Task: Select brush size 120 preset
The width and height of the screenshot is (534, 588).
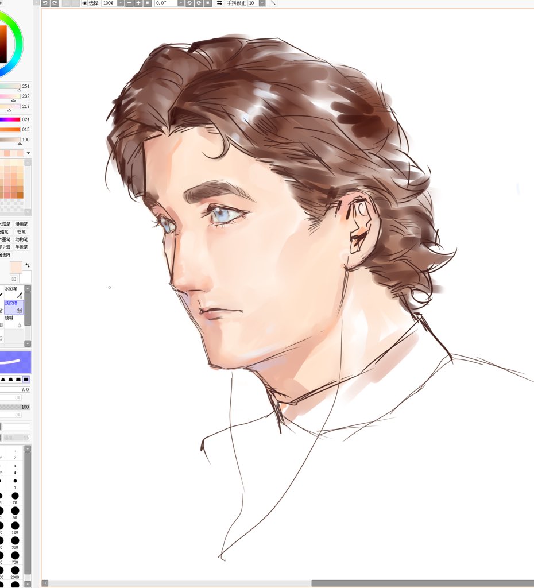Action: (15, 528)
